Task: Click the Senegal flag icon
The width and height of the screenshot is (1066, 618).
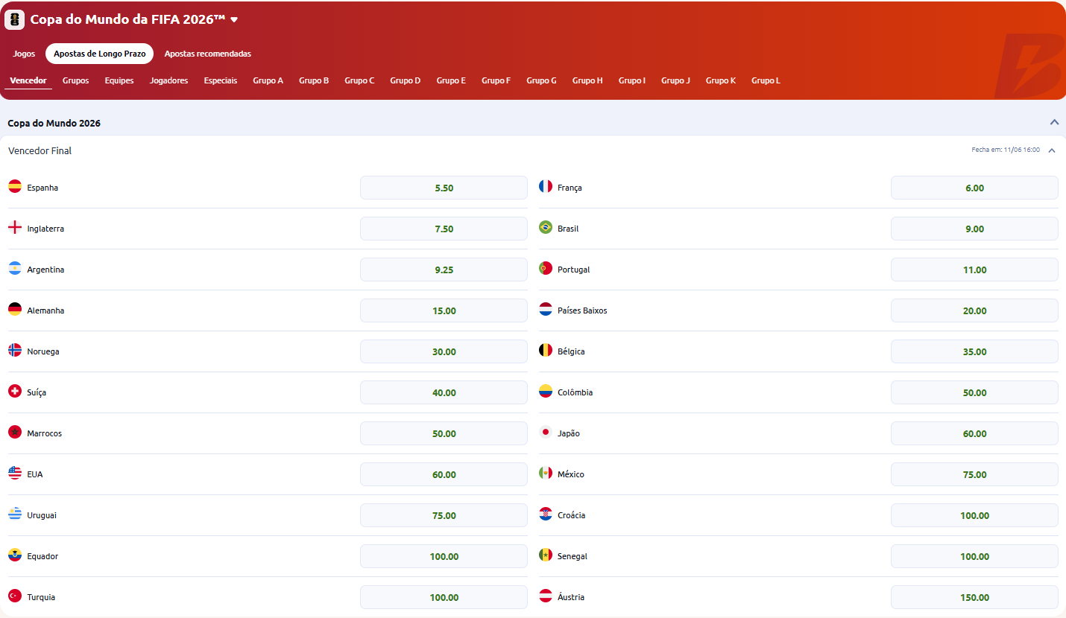Action: coord(546,555)
